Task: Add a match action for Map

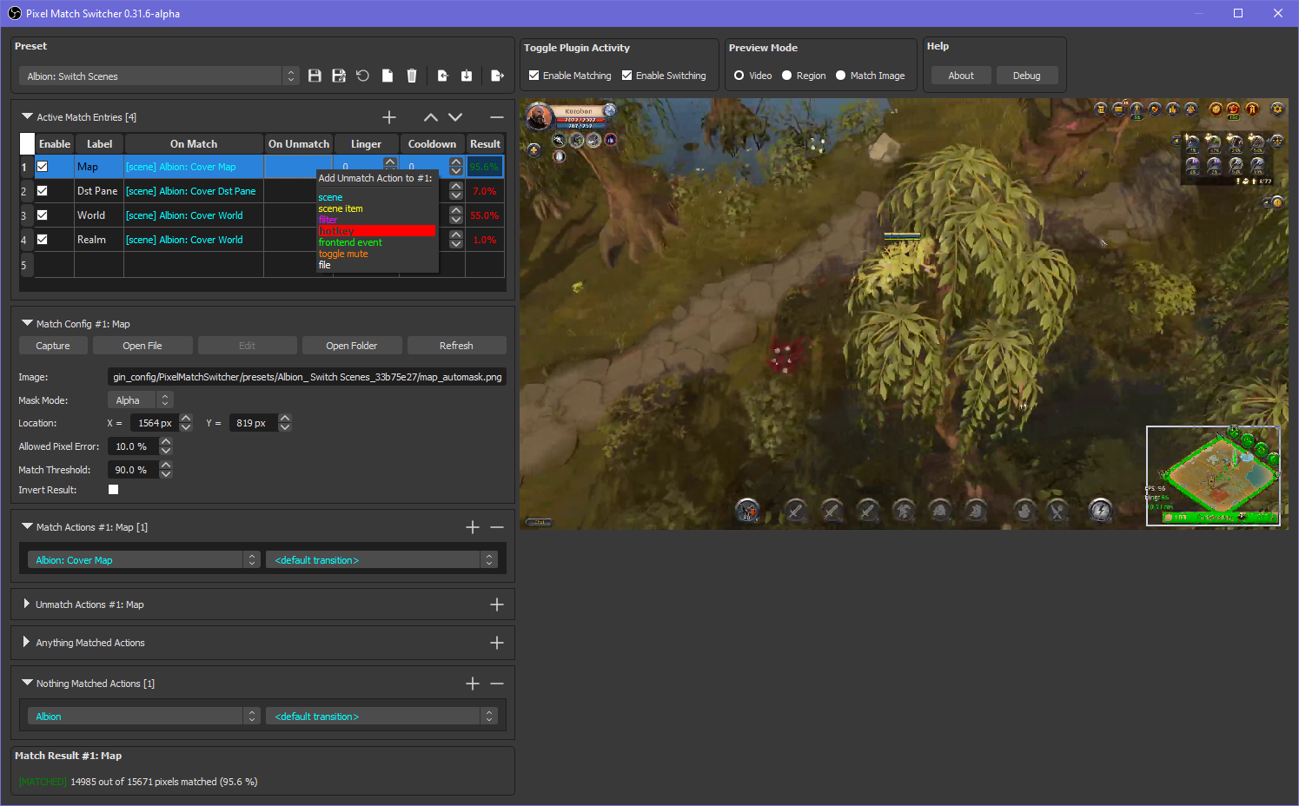Action: click(x=473, y=527)
